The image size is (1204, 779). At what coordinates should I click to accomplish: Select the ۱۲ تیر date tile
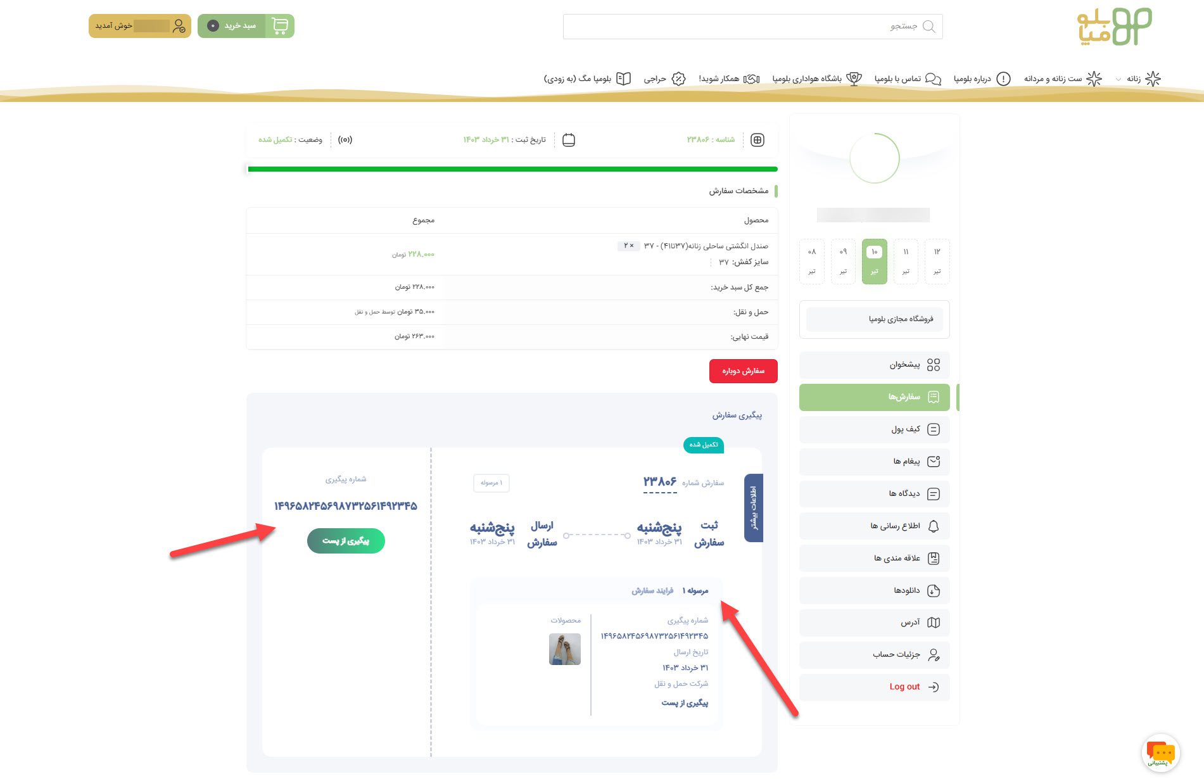(x=937, y=261)
